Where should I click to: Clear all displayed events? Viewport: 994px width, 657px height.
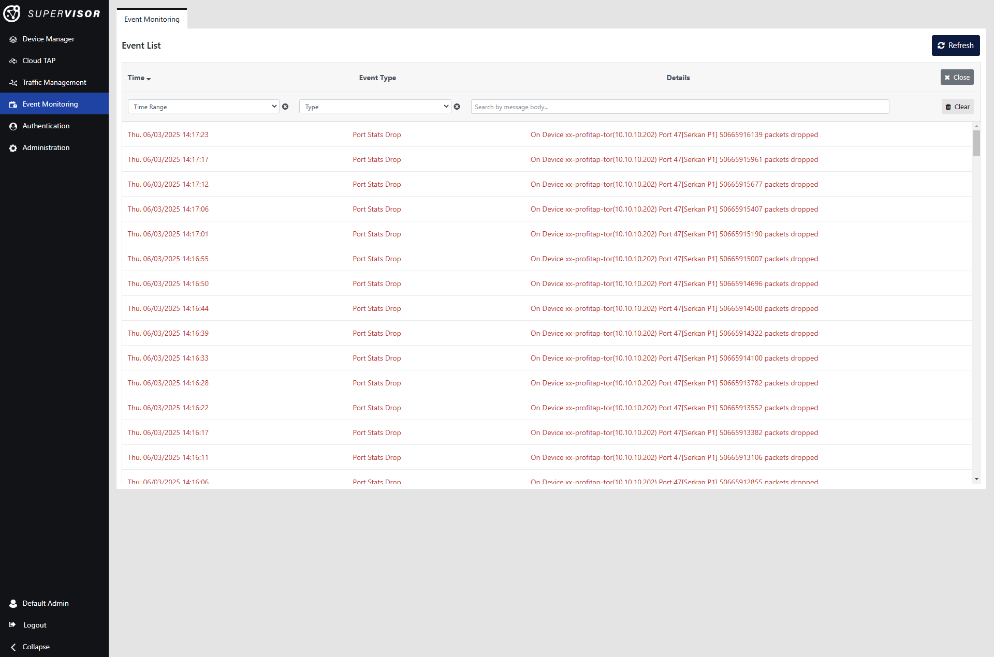[957, 107]
